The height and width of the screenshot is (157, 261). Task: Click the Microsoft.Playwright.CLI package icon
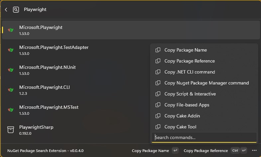coord(11,90)
